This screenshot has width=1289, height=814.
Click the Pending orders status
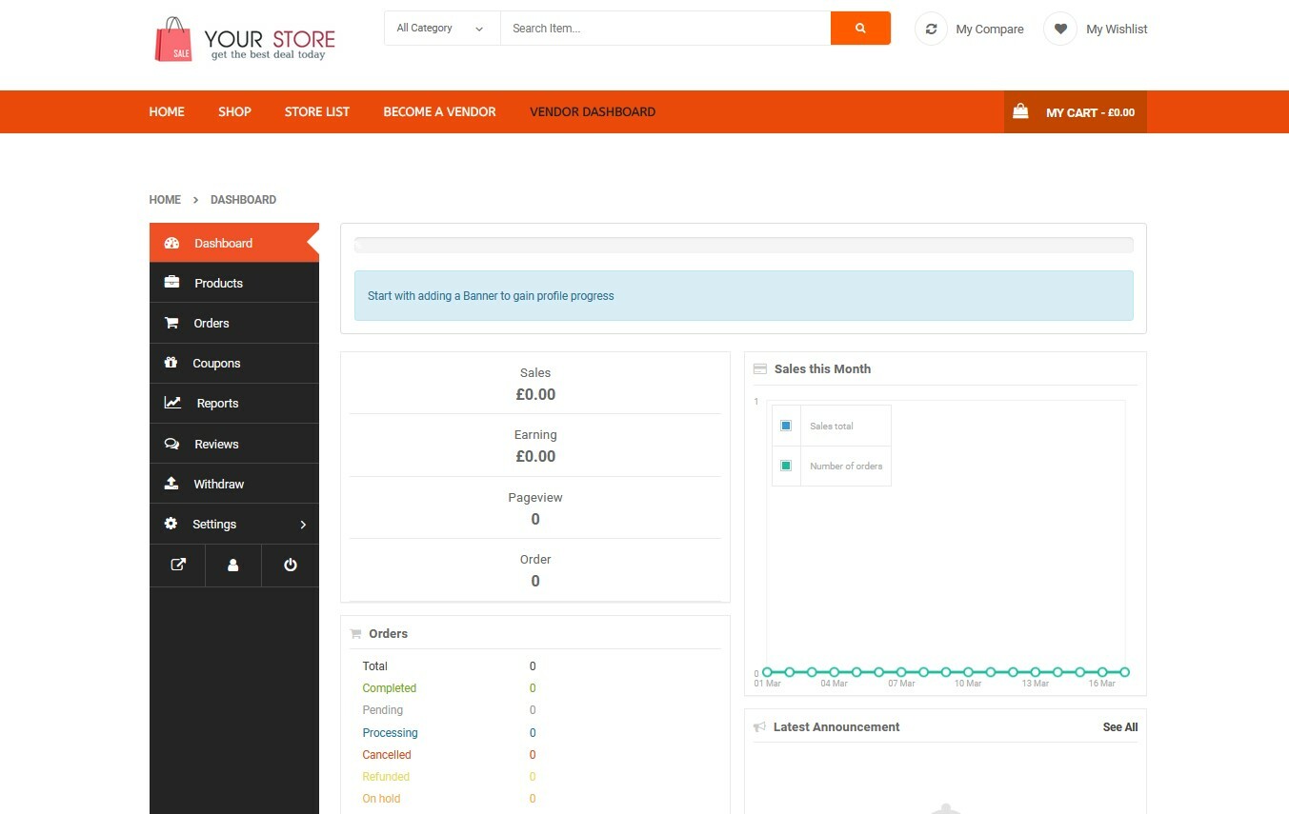point(383,710)
